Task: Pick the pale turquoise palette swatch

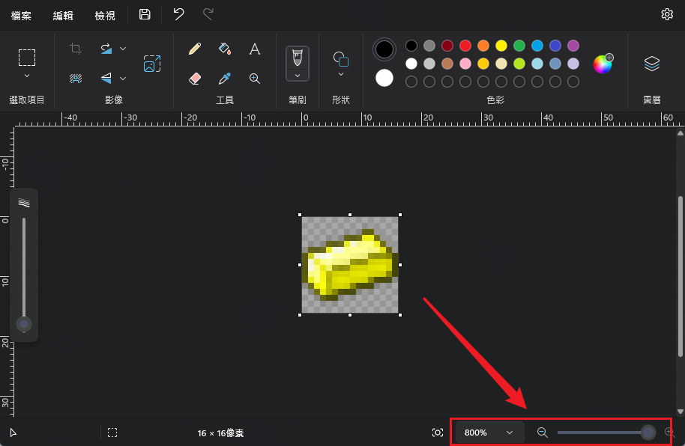Action: tap(537, 64)
